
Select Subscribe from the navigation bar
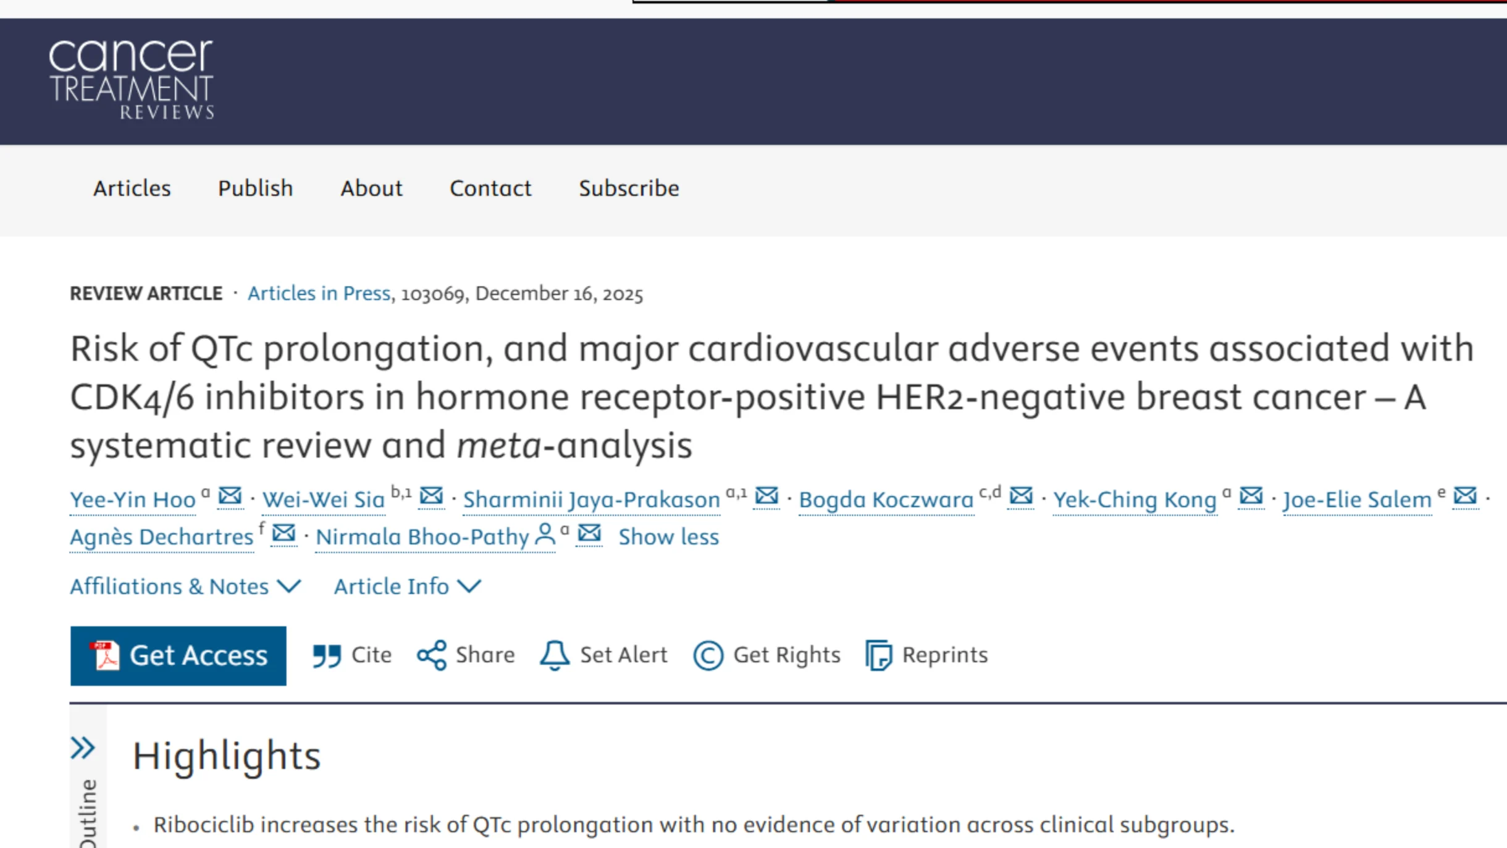click(x=628, y=188)
